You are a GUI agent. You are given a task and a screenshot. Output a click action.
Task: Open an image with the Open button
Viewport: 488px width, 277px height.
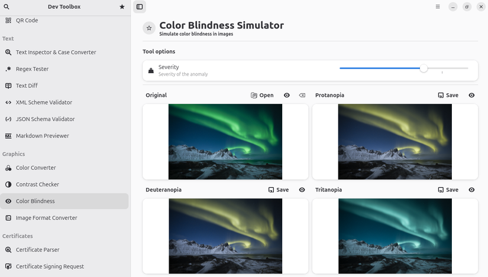[263, 95]
